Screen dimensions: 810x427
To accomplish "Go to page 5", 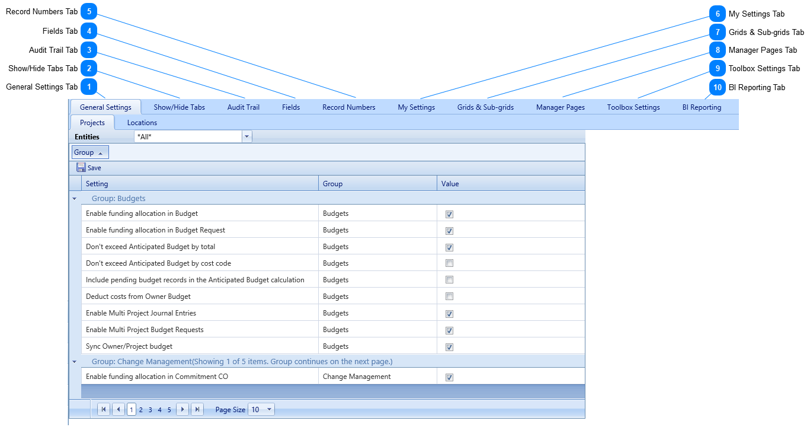I will (169, 410).
